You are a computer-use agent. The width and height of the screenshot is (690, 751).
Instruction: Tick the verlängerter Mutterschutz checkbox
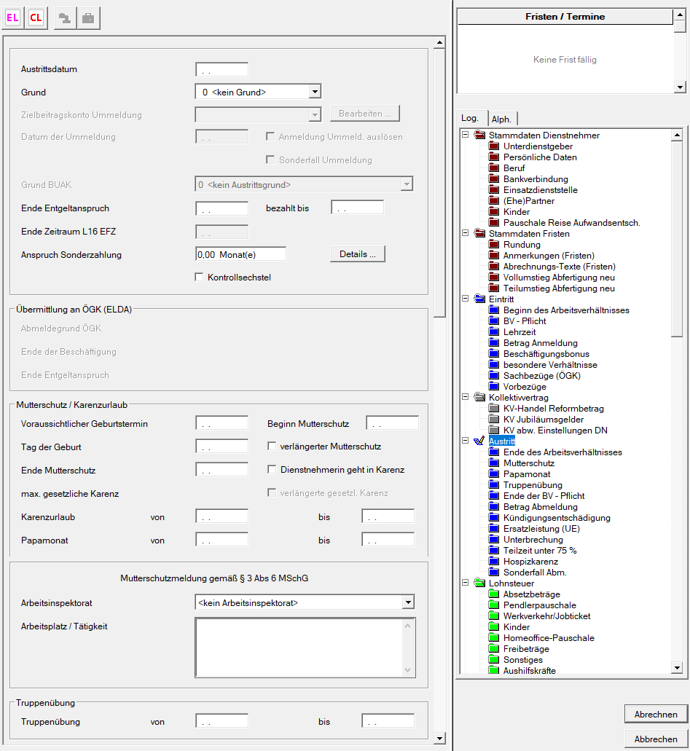click(x=273, y=447)
